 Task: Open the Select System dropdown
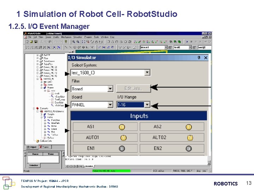[x=147, y=72]
